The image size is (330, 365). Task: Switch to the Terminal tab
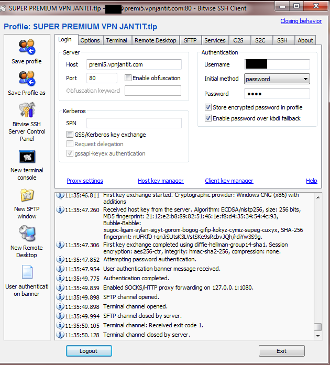point(117,40)
